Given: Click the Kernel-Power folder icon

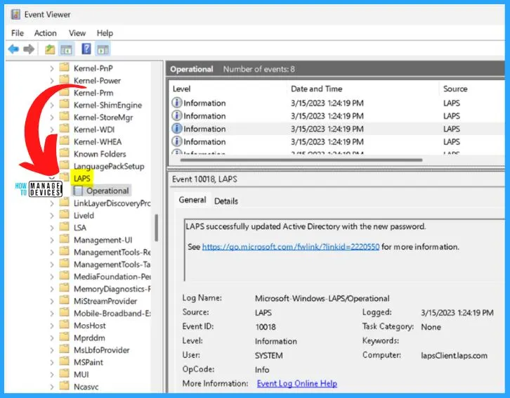Looking at the screenshot, I should (65, 79).
